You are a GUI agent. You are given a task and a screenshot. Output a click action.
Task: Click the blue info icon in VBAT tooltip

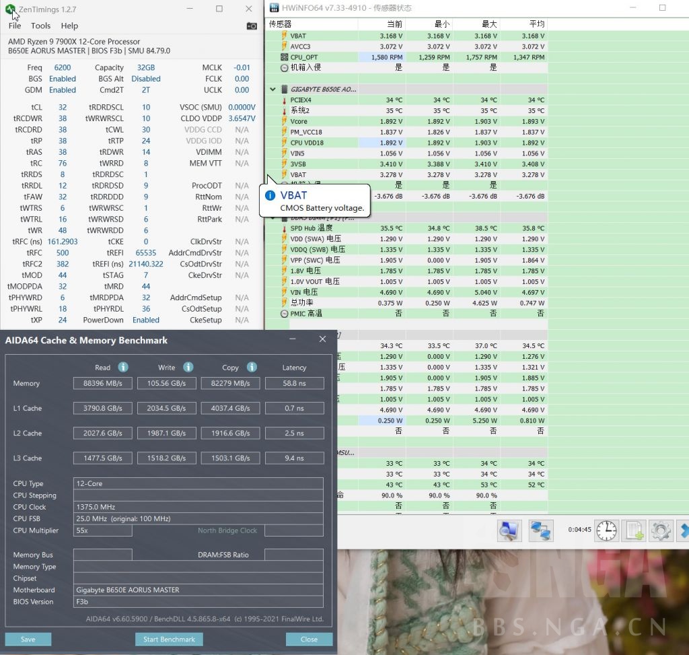(x=270, y=196)
